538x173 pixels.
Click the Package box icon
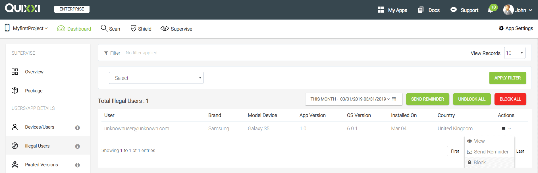click(x=15, y=90)
